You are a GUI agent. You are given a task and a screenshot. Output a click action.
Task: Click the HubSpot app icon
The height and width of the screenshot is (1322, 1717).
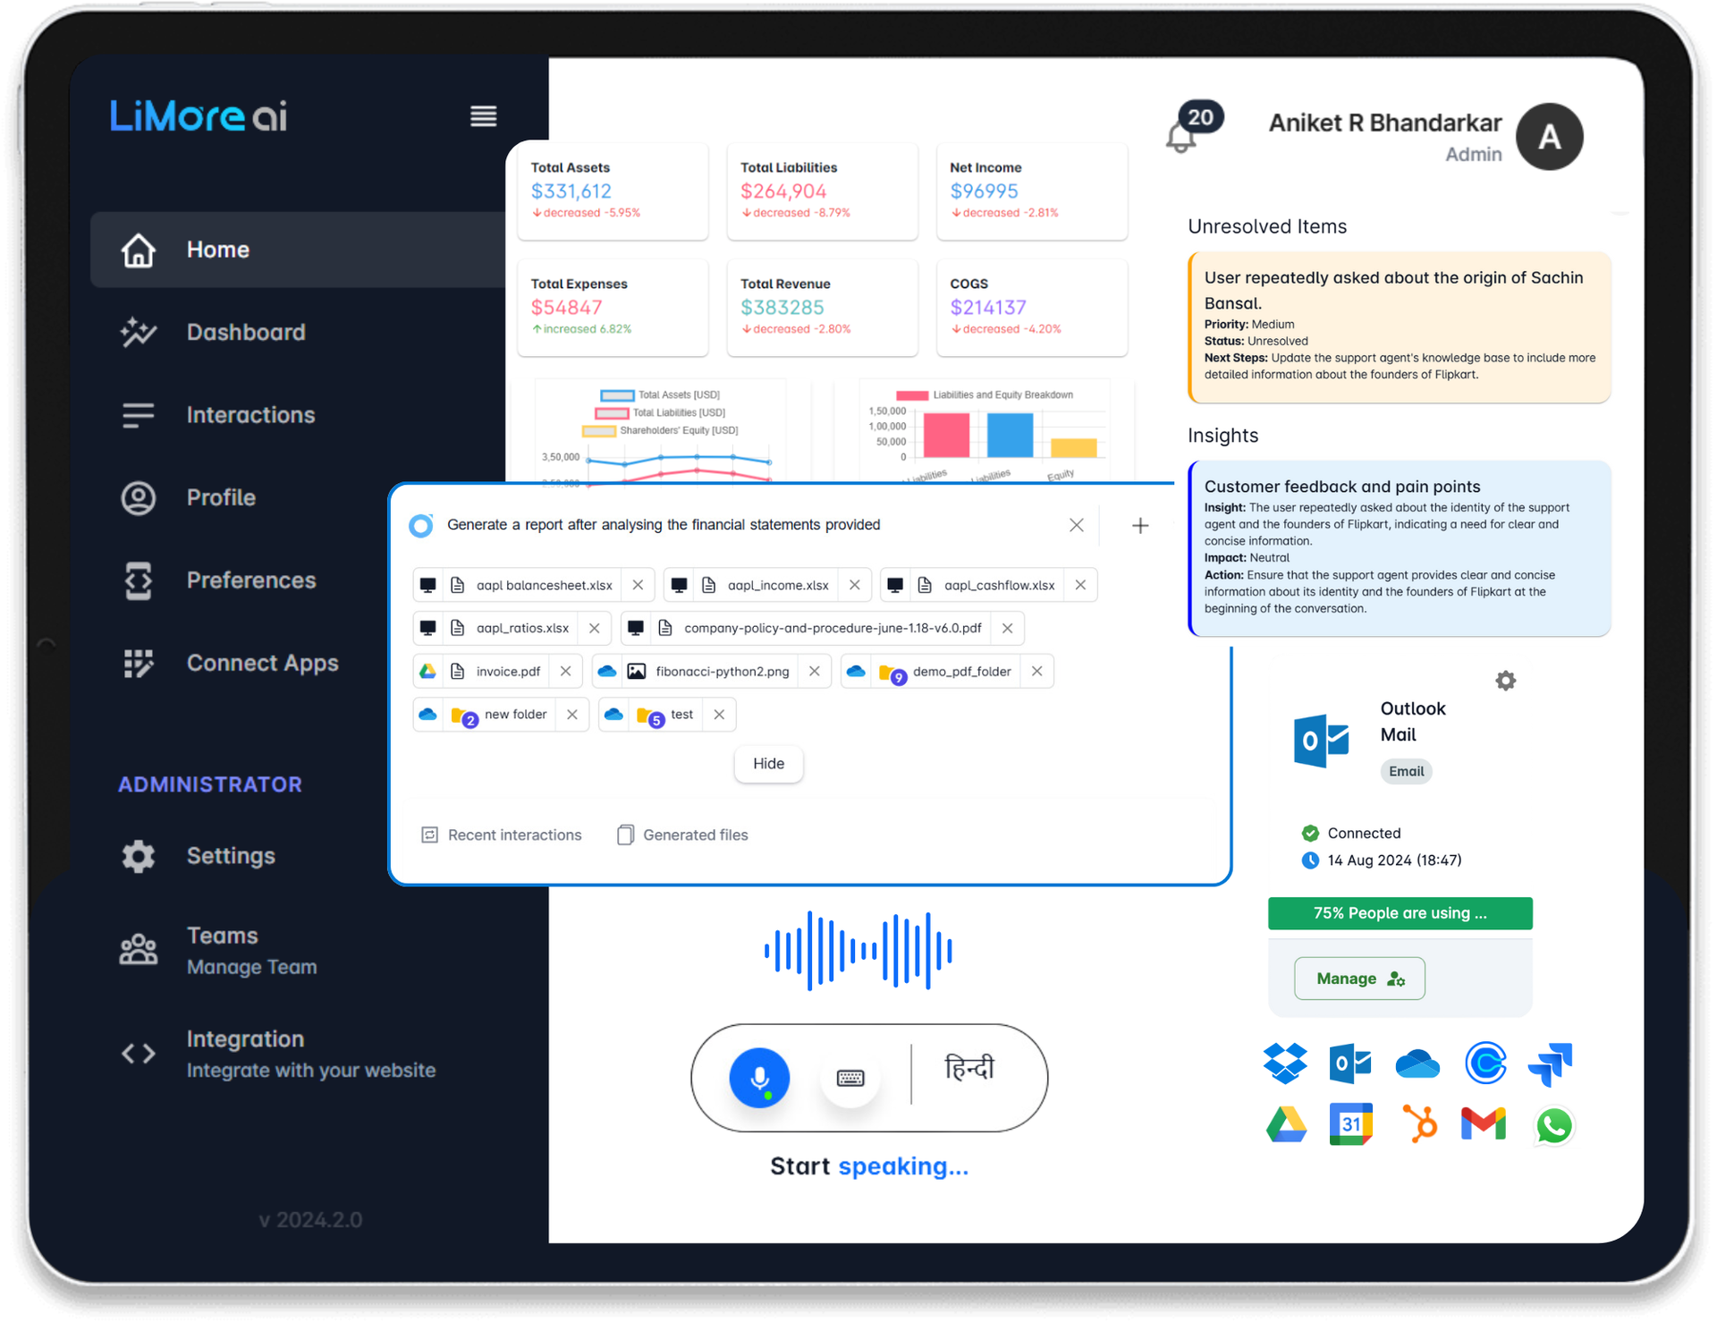(1419, 1124)
